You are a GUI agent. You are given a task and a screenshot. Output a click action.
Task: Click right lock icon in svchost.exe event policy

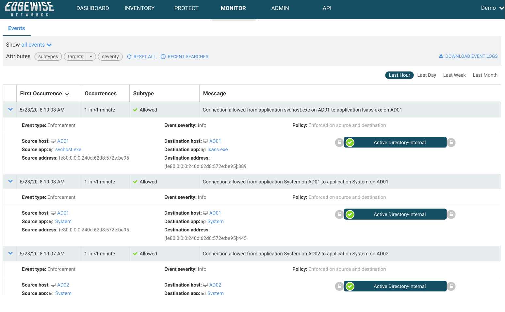tap(451, 143)
